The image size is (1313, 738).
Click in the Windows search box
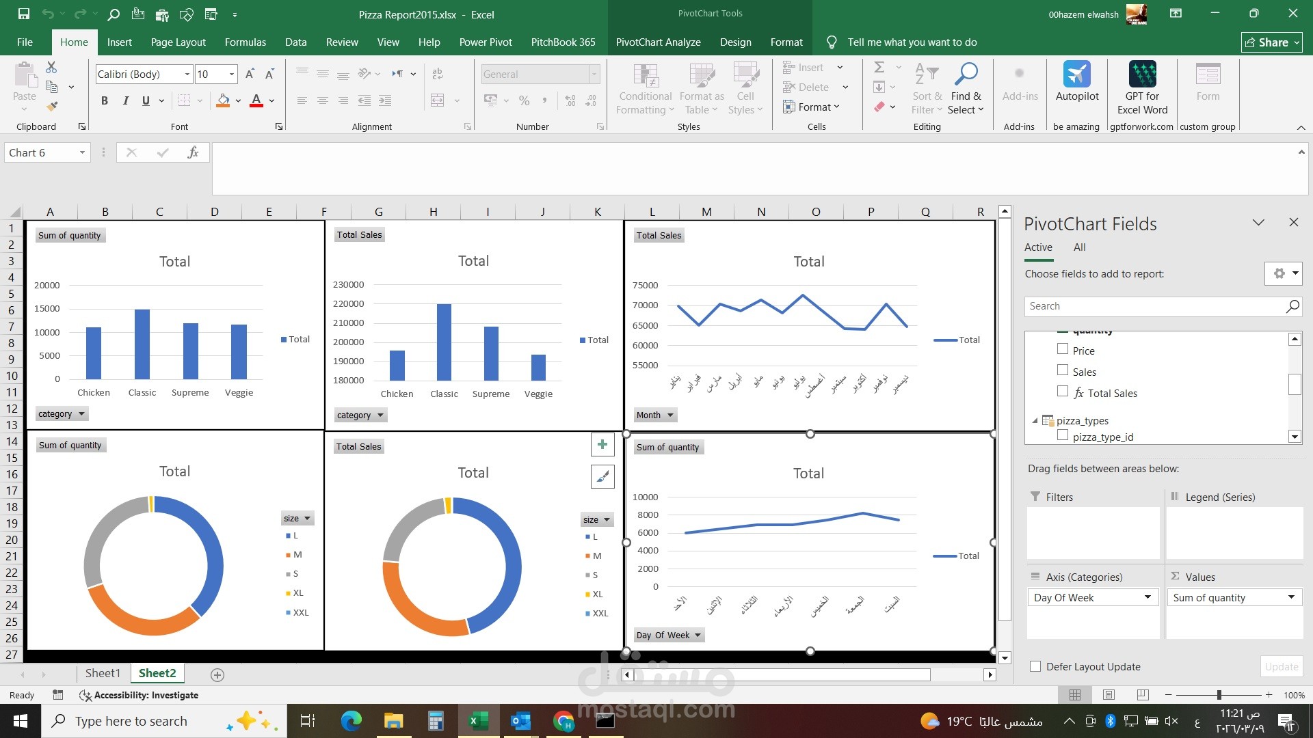click(164, 721)
